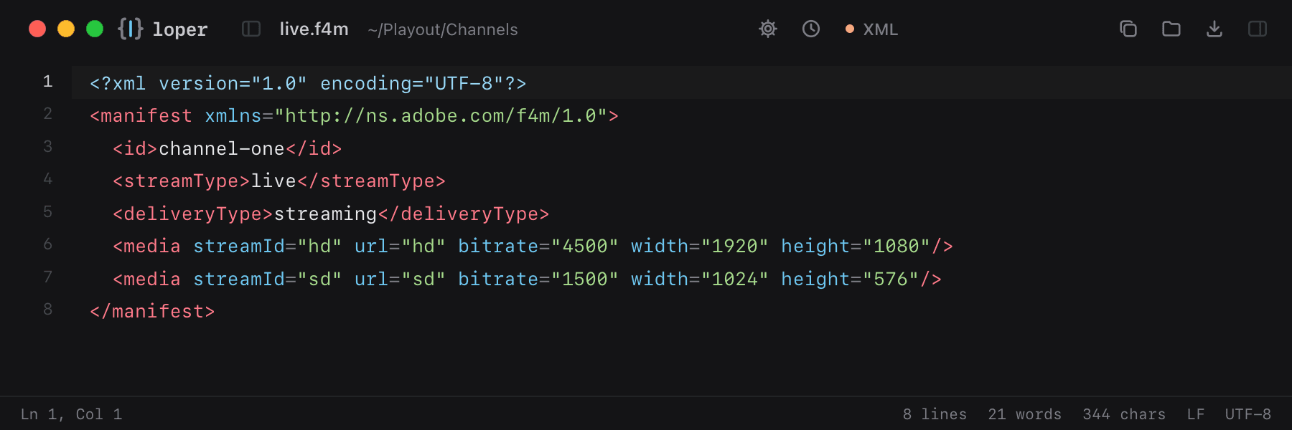Click the Ln 1, Col 1 status indicator

pos(72,414)
